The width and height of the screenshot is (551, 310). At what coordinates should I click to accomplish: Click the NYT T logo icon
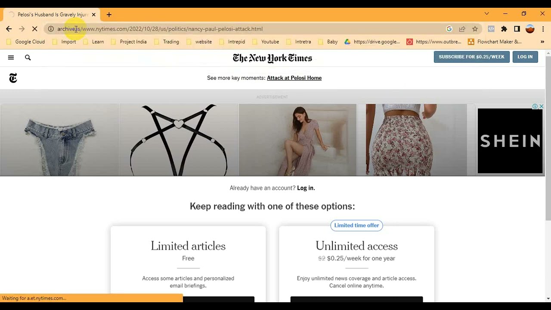tap(13, 78)
